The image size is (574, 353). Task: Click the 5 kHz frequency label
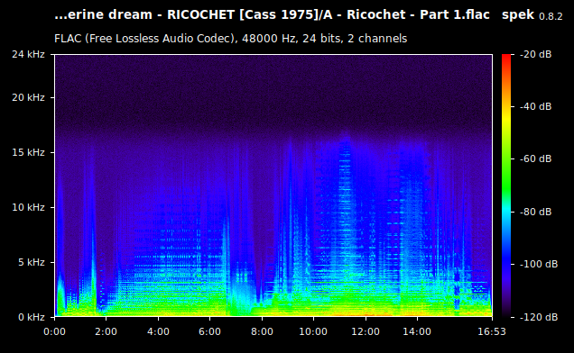pos(32,262)
